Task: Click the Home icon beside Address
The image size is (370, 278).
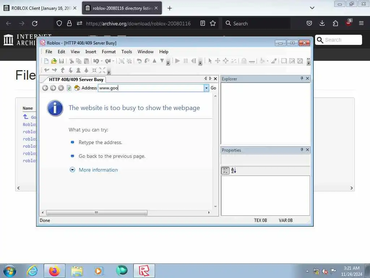Action: pyautogui.click(x=77, y=88)
